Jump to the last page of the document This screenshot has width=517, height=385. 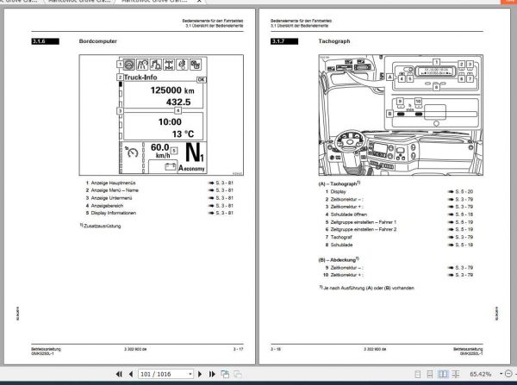click(x=212, y=374)
